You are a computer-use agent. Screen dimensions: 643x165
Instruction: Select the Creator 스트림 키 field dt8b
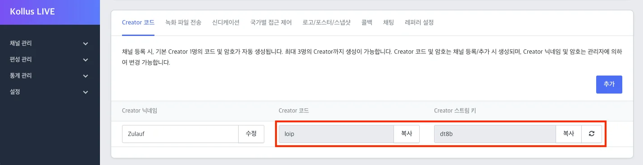tap(495, 134)
